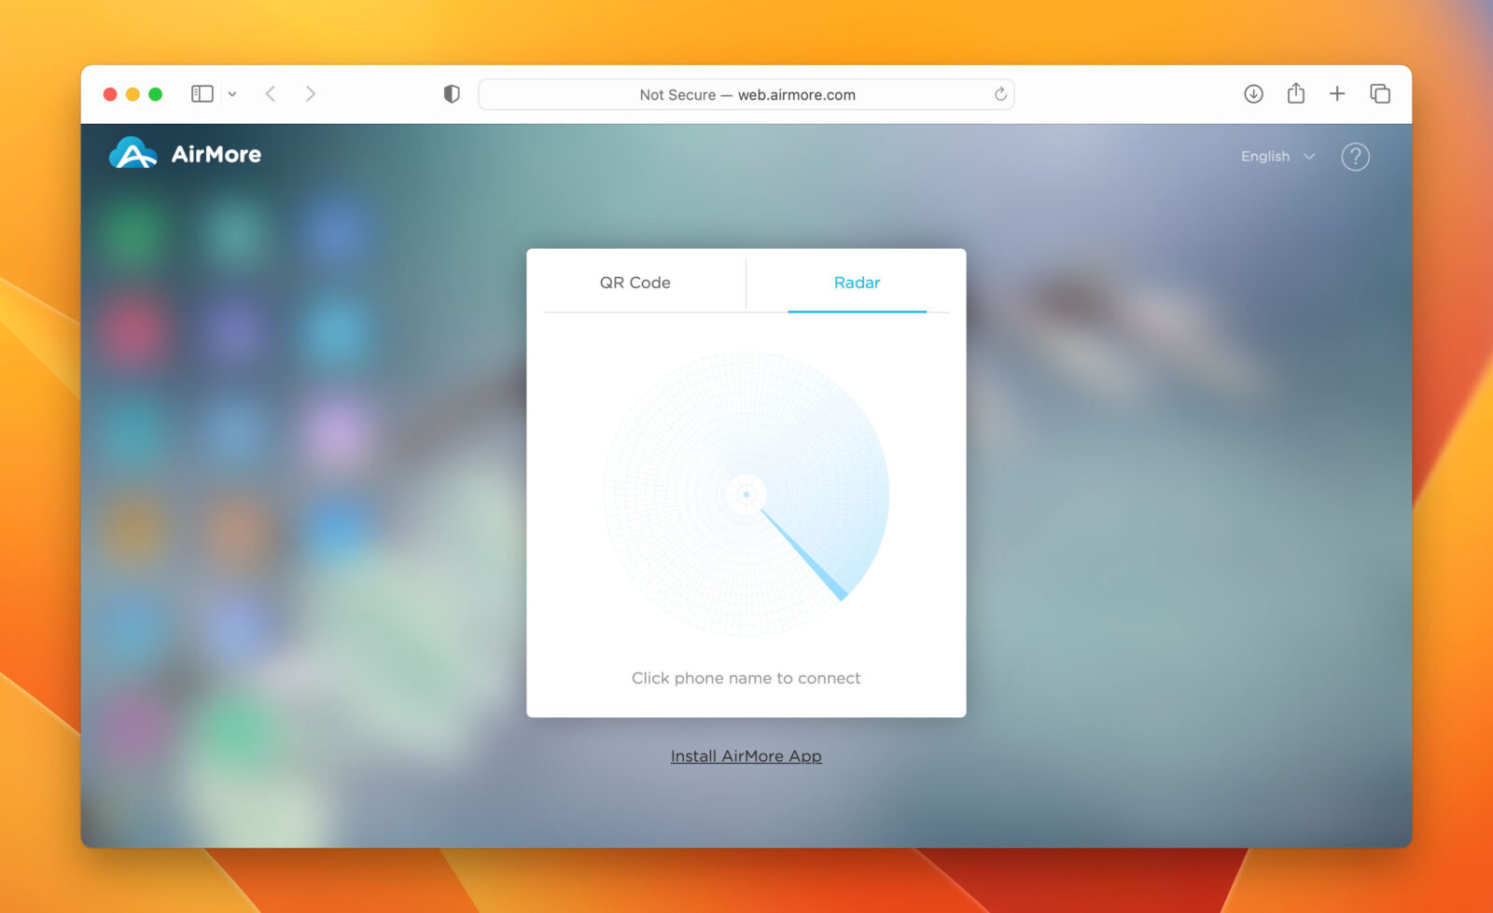This screenshot has width=1493, height=913.
Task: Switch to the QR Code tab
Action: coord(635,283)
